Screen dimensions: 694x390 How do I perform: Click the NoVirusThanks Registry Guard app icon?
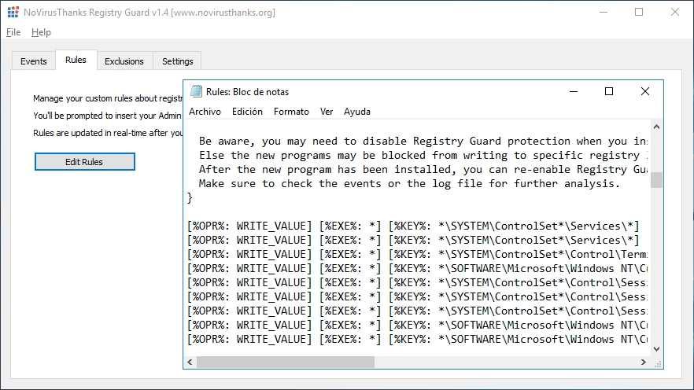coord(13,12)
